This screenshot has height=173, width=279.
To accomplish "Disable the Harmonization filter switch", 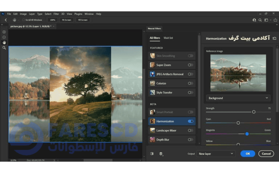I will 191,121.
